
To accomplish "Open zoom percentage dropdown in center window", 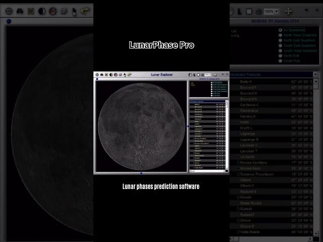I will (210, 75).
